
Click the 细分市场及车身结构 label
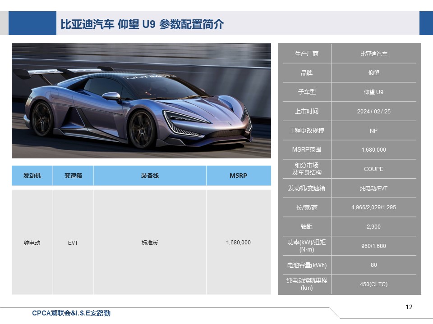[x=307, y=169]
